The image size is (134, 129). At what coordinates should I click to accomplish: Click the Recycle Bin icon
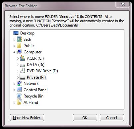[19, 96]
